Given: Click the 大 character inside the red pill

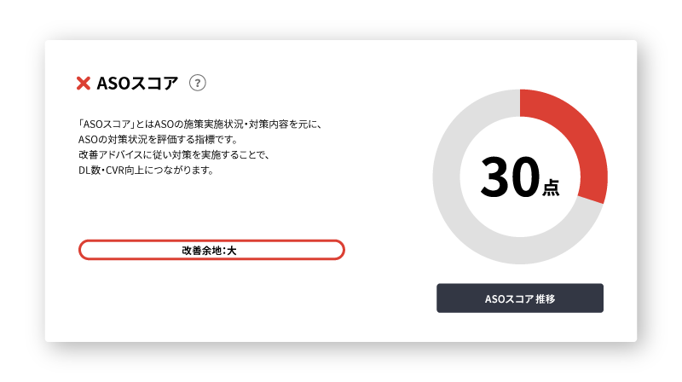Looking at the screenshot, I should pos(231,251).
